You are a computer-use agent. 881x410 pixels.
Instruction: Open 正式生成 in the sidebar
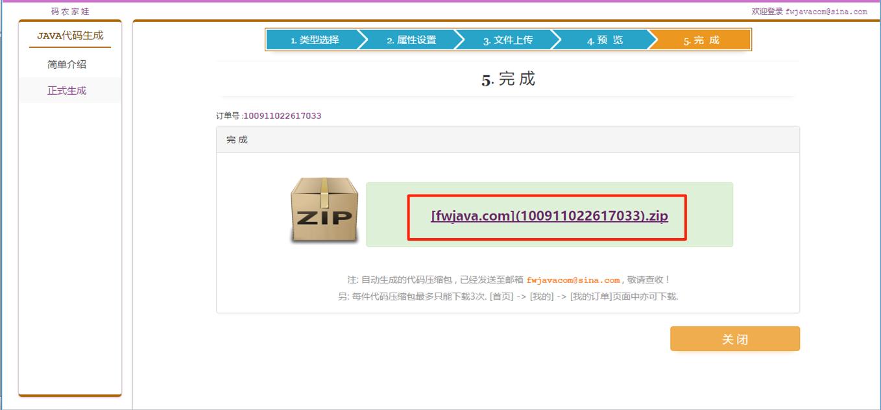point(67,90)
